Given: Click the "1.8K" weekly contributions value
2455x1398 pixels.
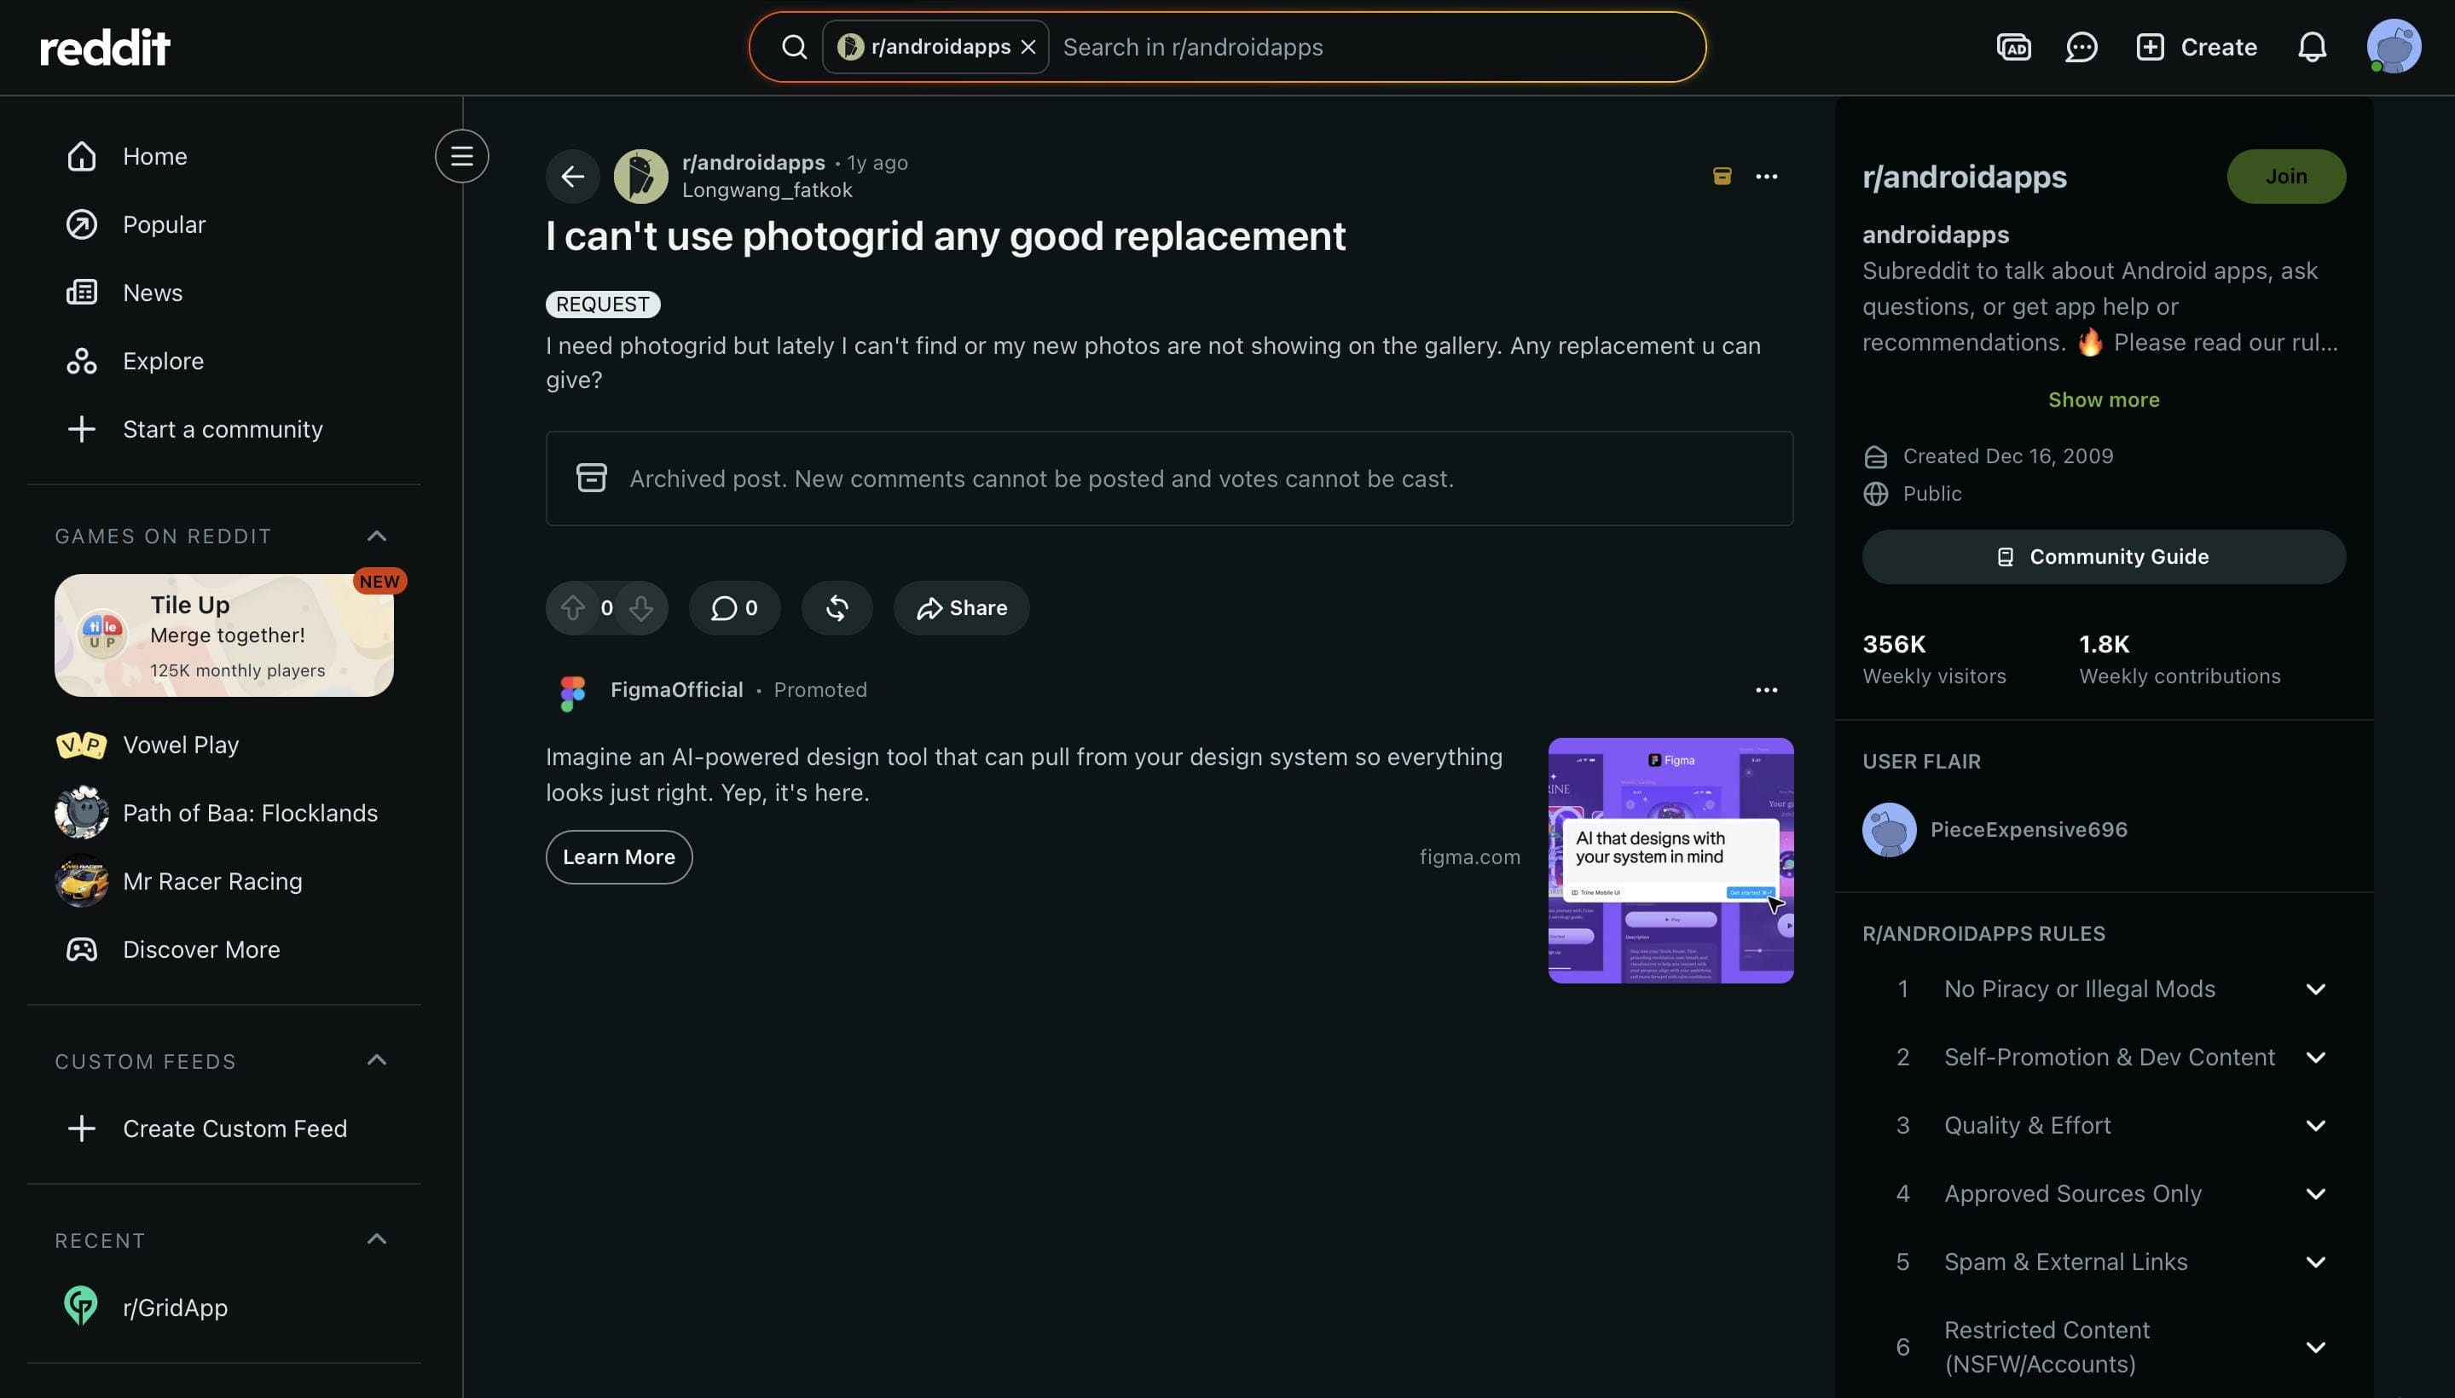Looking at the screenshot, I should pos(2104,644).
